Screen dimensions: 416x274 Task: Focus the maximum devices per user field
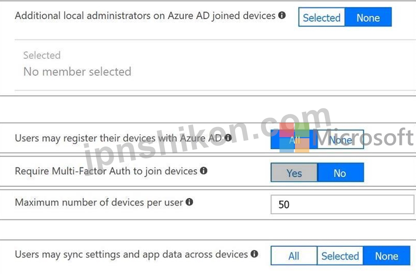(342, 204)
